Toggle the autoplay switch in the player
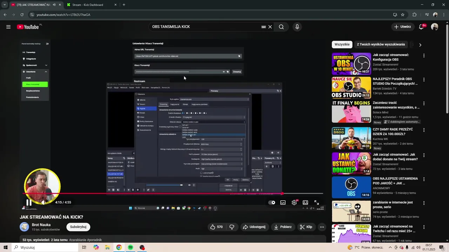This screenshot has width=449, height=252. pos(272,202)
